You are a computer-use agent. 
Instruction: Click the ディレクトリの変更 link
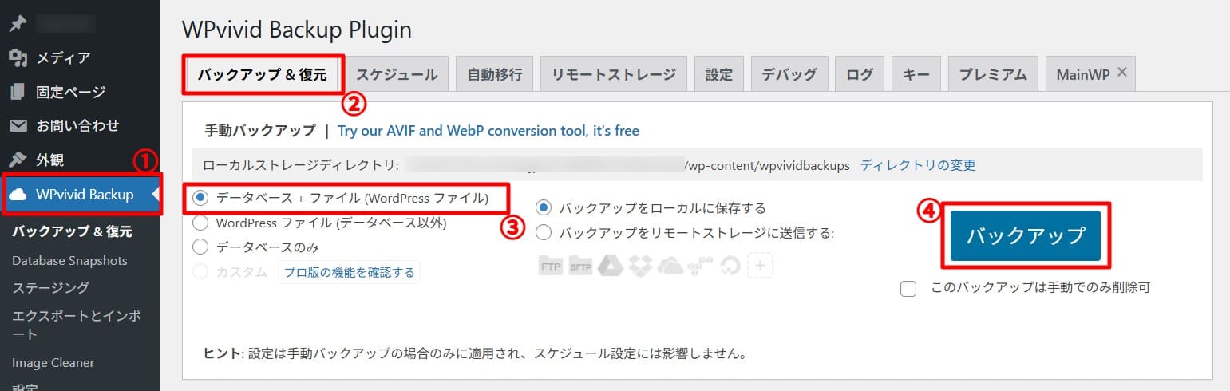pyautogui.click(x=918, y=165)
